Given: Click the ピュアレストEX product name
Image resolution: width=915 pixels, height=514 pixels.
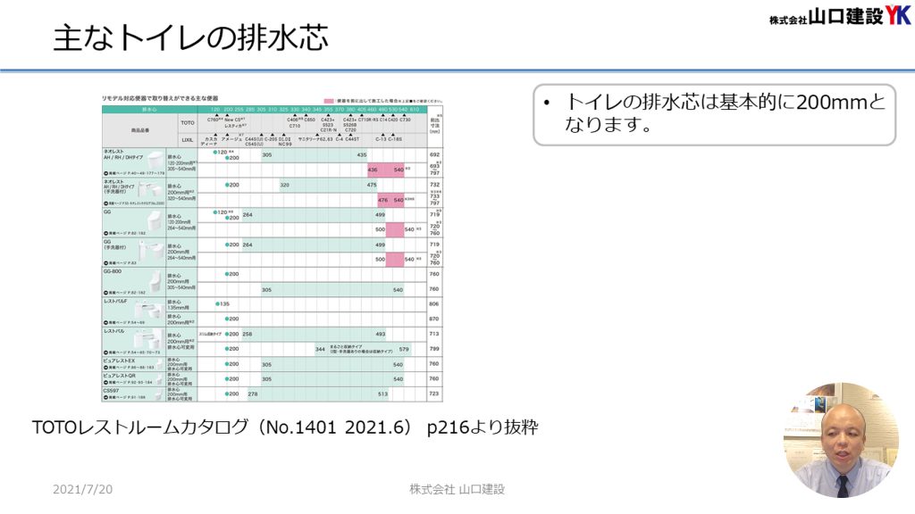Looking at the screenshot, I should pos(119,361).
